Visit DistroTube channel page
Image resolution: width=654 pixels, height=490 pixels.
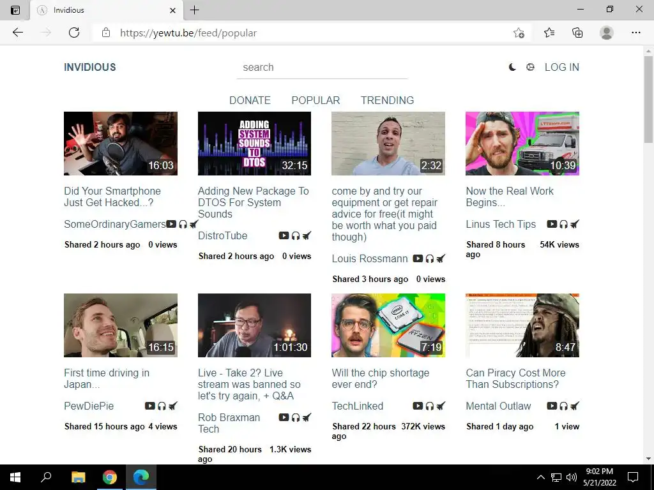point(222,236)
